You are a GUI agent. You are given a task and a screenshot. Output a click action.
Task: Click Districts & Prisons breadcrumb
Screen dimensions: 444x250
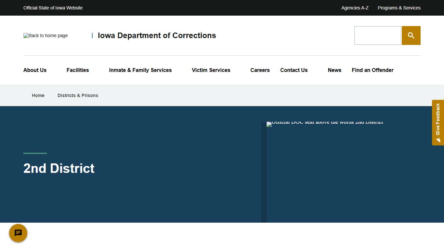tap(78, 95)
